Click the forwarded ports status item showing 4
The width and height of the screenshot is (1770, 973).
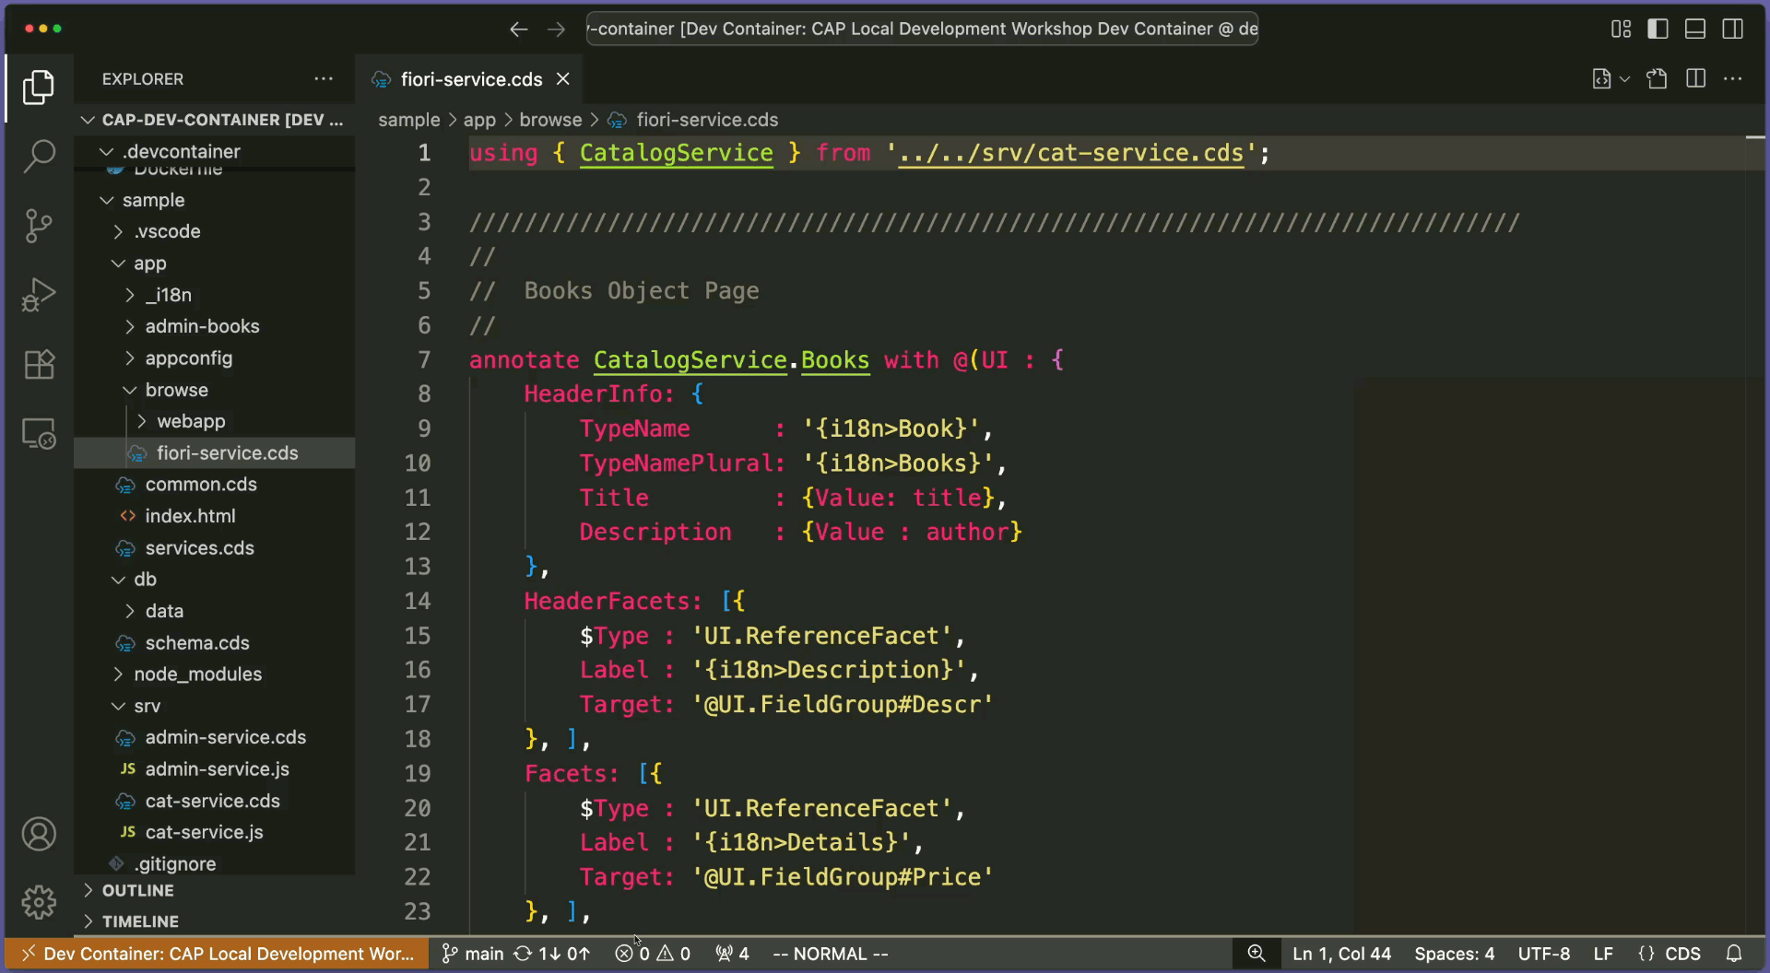pyautogui.click(x=732, y=955)
